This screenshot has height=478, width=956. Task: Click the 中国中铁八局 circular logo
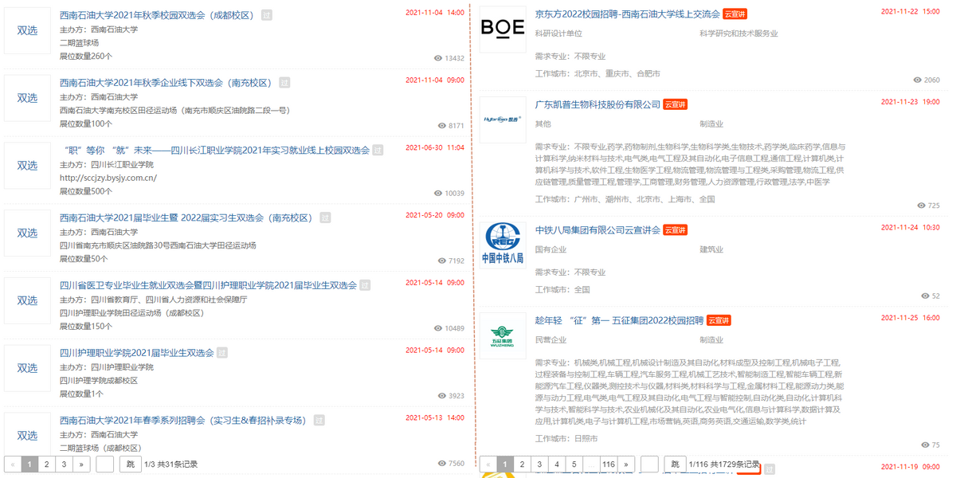click(x=503, y=237)
